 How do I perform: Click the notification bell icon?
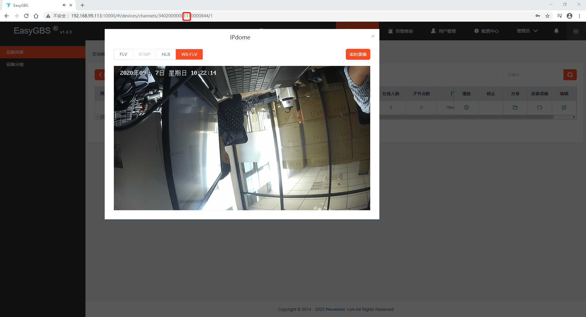(x=556, y=31)
